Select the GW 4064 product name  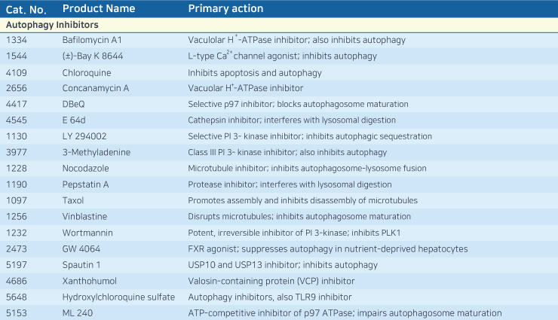point(81,249)
